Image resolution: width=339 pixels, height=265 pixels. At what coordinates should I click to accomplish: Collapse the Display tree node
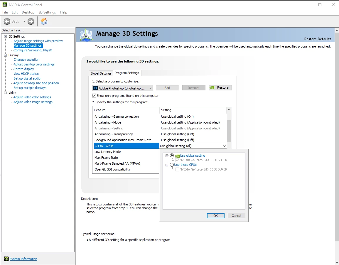point(6,55)
